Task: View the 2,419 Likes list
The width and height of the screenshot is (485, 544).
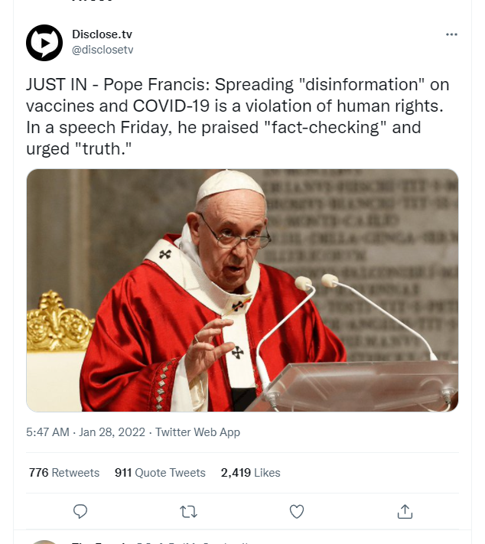Action: 250,473
